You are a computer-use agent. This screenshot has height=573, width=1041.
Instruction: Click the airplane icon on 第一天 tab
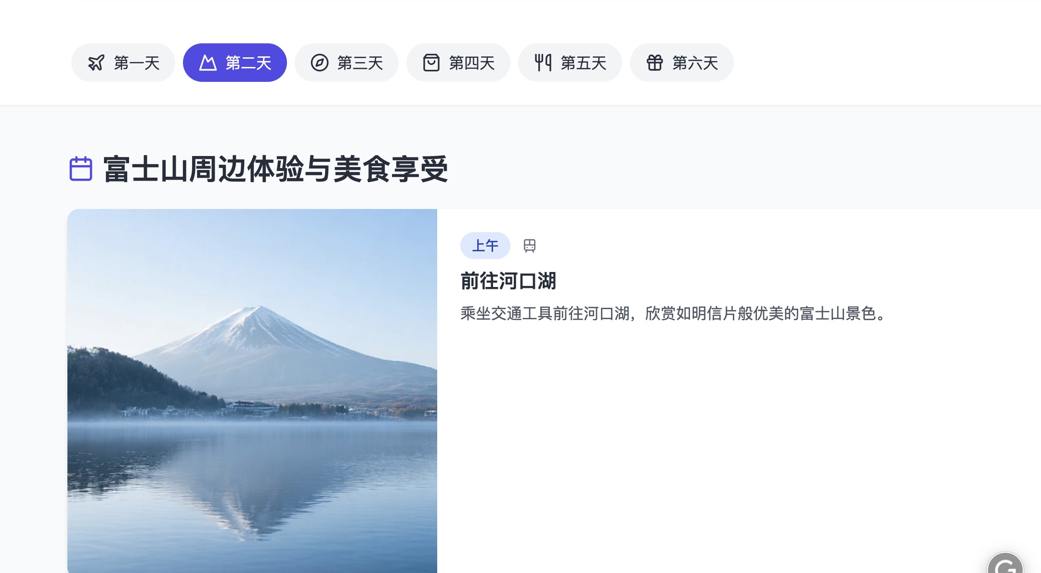[96, 63]
